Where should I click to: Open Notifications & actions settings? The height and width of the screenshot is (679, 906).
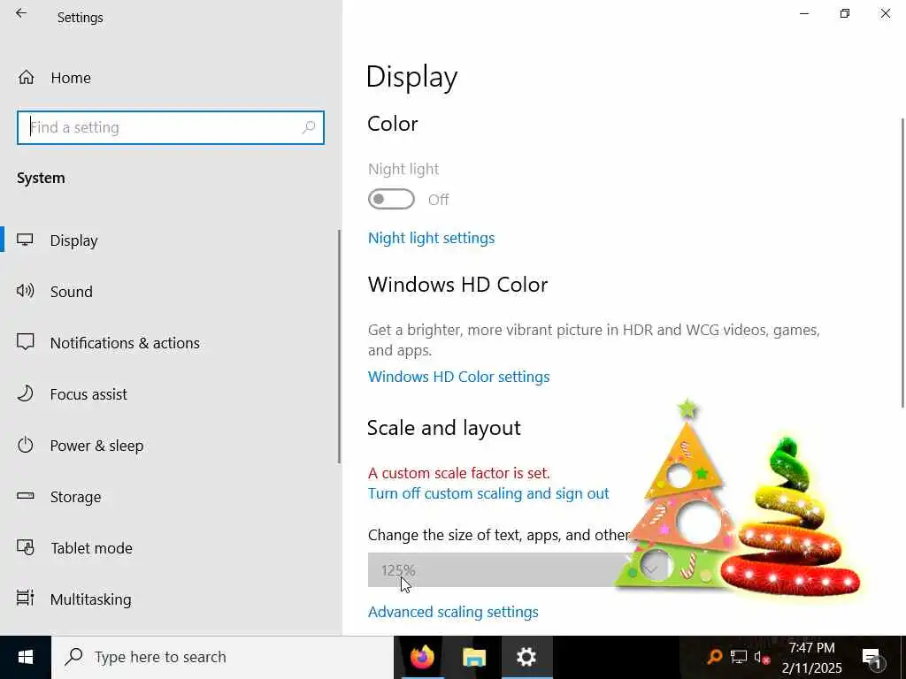click(125, 343)
